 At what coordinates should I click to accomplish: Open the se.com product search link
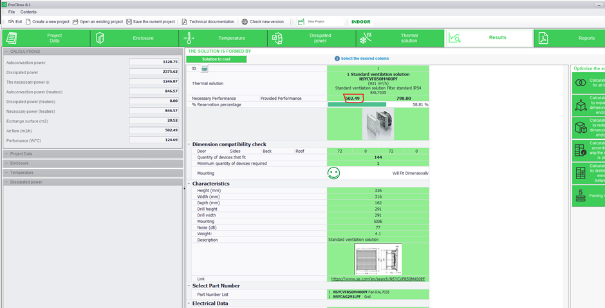click(x=378, y=279)
